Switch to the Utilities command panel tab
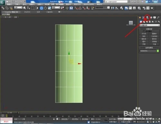The width and height of the screenshot is (161, 124). pyautogui.click(x=158, y=17)
